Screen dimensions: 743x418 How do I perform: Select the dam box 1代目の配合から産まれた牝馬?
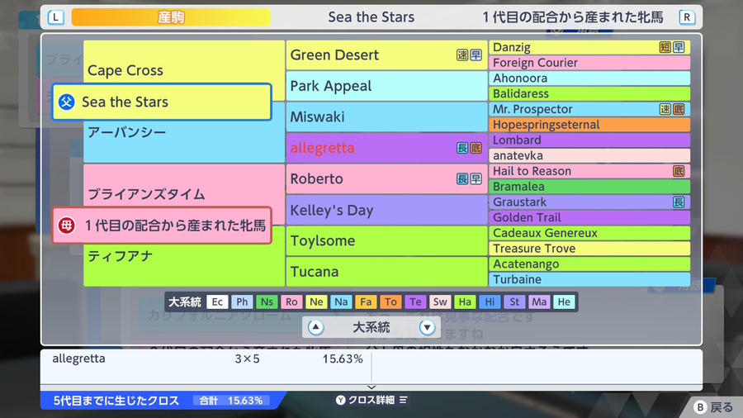tap(162, 226)
